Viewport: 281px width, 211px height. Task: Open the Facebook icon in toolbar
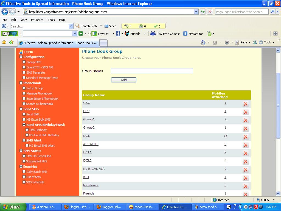(118, 34)
